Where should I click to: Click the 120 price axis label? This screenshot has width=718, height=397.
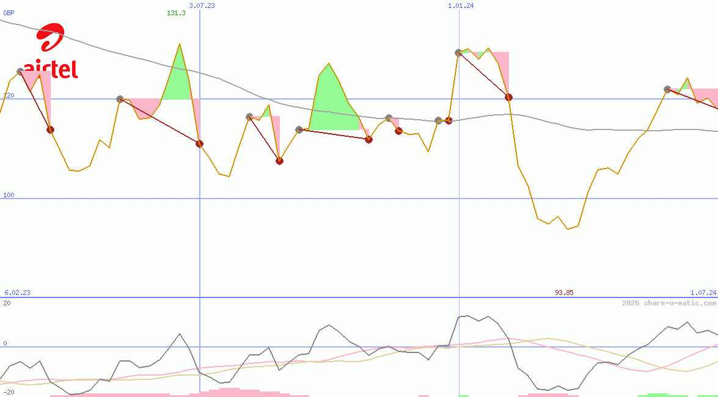(9, 96)
